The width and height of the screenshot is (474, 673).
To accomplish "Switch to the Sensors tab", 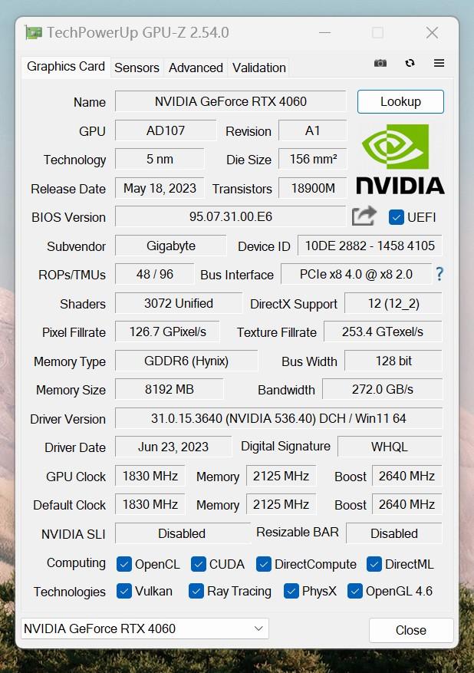I will (137, 68).
